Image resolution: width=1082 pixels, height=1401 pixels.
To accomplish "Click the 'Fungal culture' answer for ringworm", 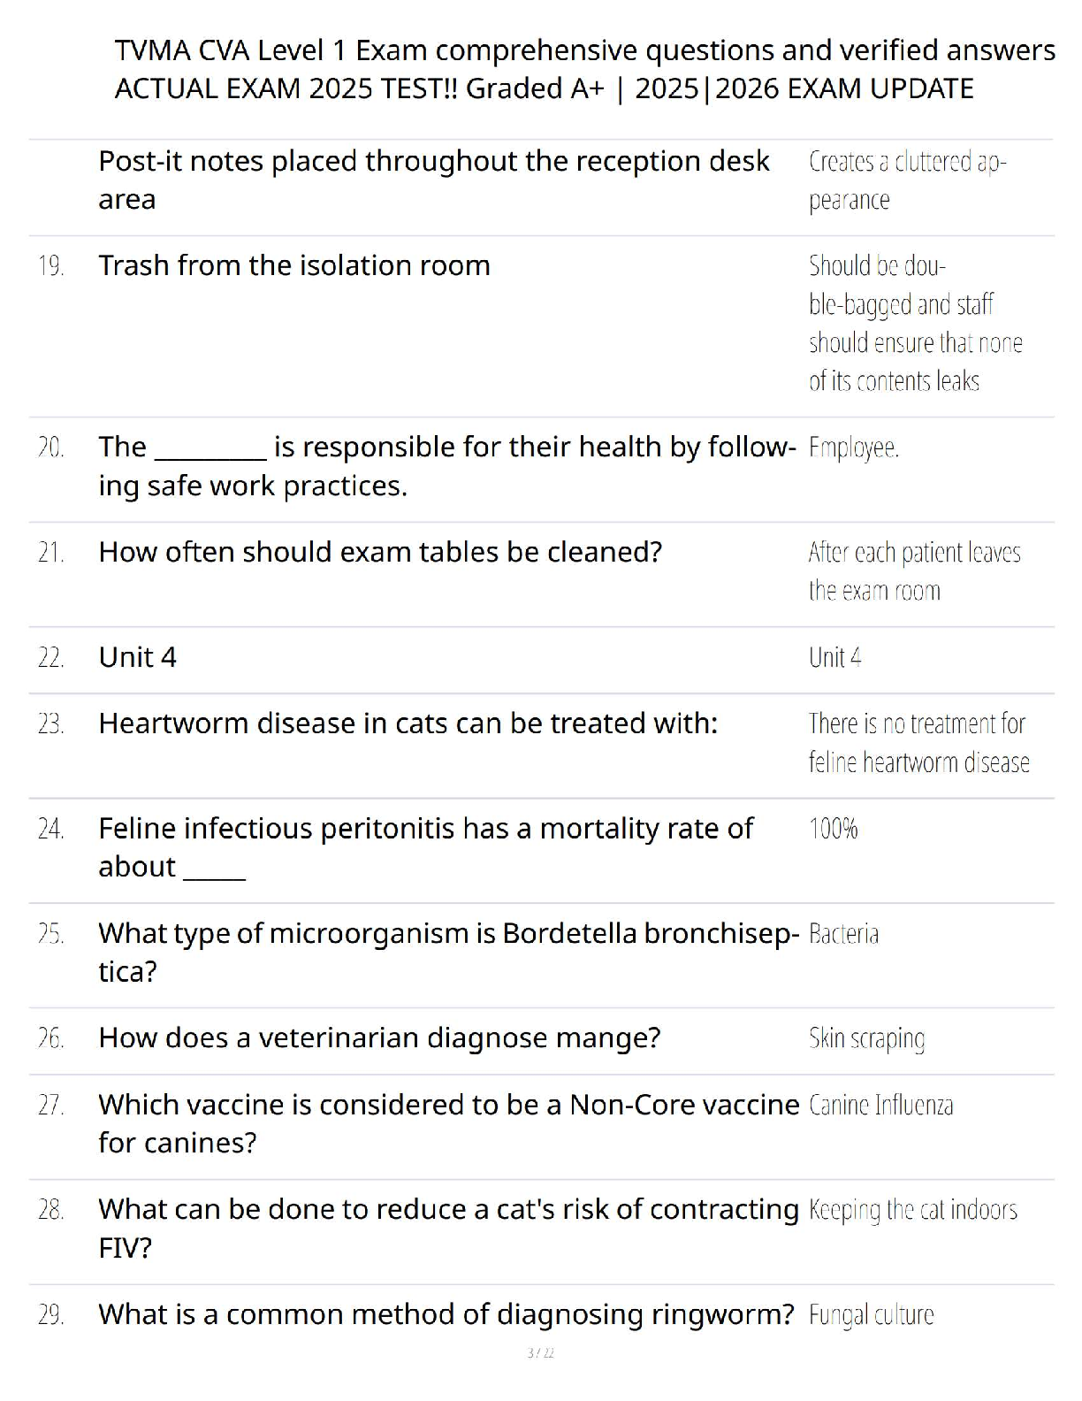I will click(871, 1315).
